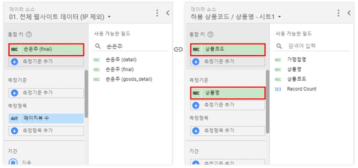
Task: Click the join link icon between sources
Action: tap(179, 49)
